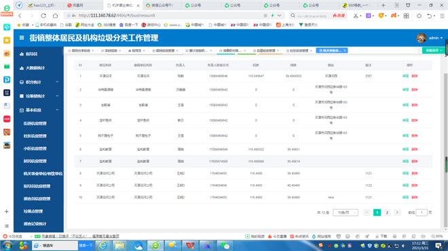Open 街道信息管理 in the sidebar

coord(35,123)
